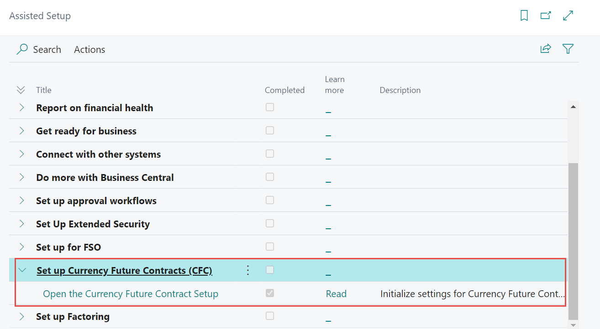Toggle the filter pane funnel icon
Screen dimensions: 600x329
(568, 49)
